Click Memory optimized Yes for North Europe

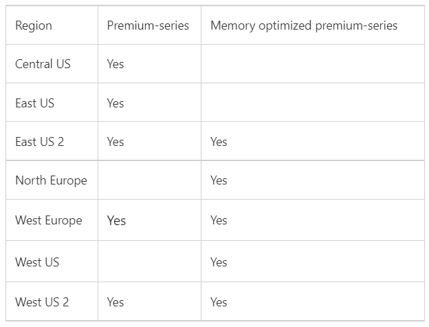[x=219, y=180]
